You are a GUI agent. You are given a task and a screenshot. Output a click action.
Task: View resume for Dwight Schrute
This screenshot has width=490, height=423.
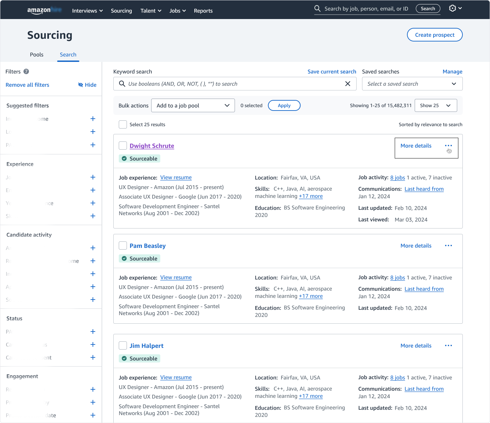176,177
